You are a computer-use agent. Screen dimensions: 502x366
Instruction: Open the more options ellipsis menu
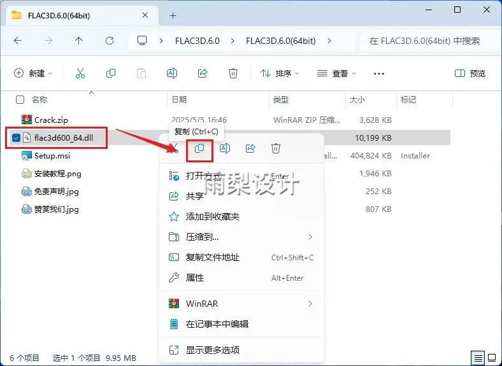coord(379,74)
